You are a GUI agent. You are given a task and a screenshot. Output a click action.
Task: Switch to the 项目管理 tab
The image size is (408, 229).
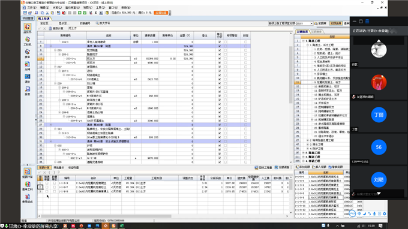[x=28, y=19]
